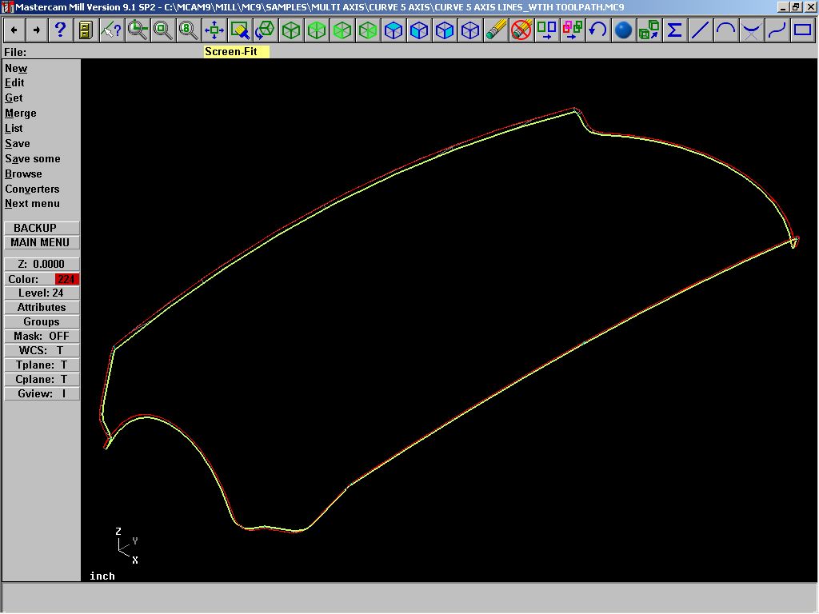Toggle shading with the blue sphere icon
819x614 pixels.
[x=624, y=30]
